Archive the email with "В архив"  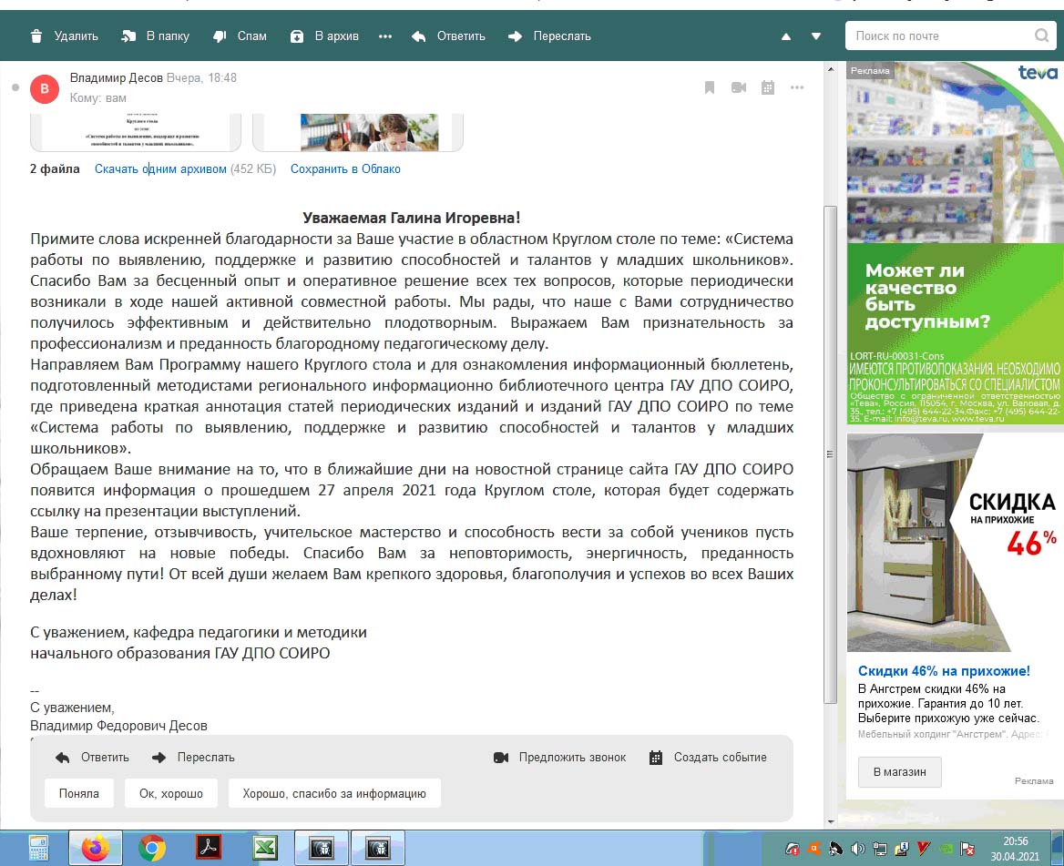pos(324,36)
